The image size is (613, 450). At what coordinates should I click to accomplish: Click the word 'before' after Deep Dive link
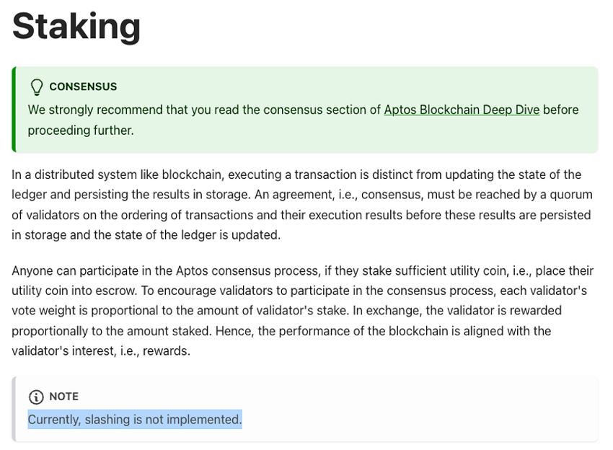(561, 110)
